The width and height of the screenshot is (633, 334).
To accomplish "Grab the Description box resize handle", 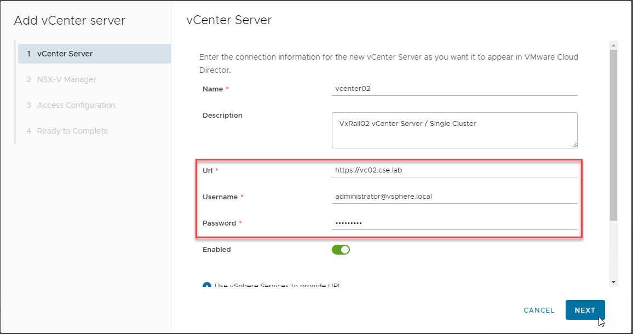I will (574, 145).
